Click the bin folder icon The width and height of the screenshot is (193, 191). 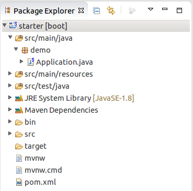[19, 122]
